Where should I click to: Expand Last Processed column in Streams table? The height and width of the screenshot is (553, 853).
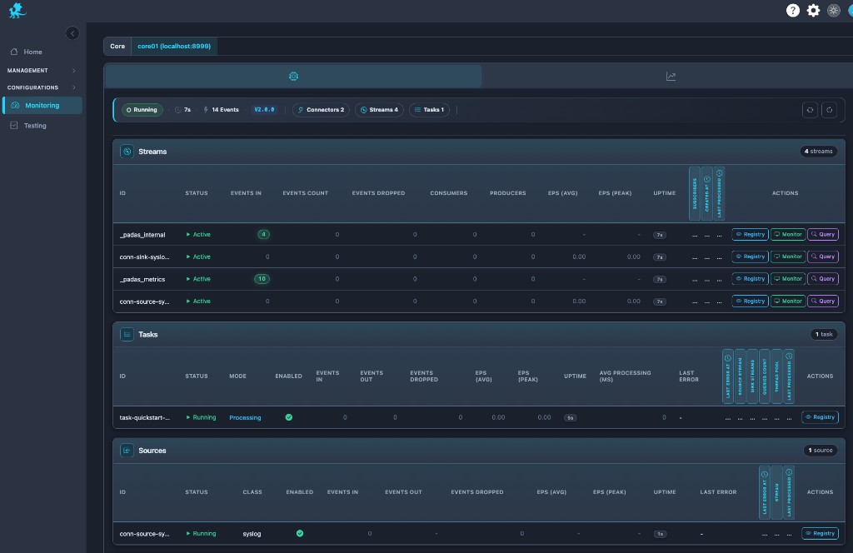719,193
